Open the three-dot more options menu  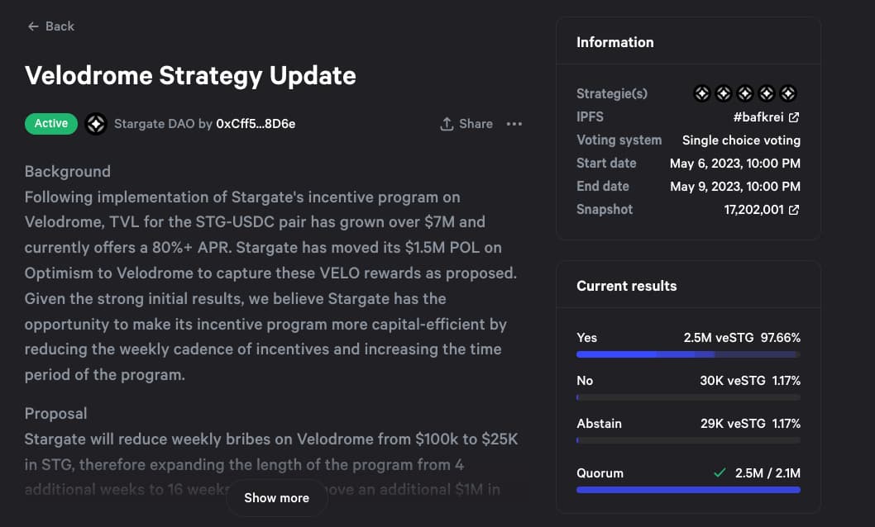(x=514, y=124)
